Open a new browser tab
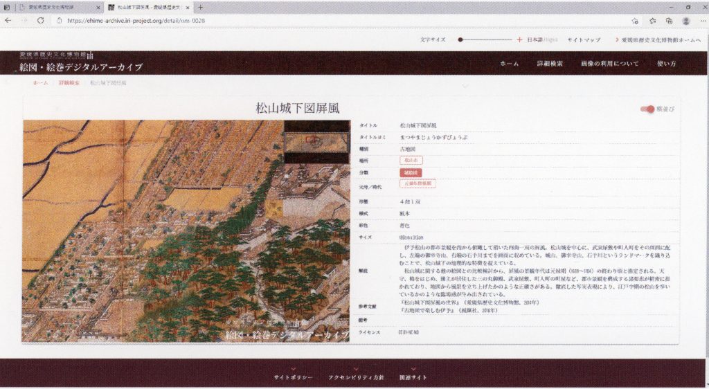The width and height of the screenshot is (709, 389). tap(200, 7)
